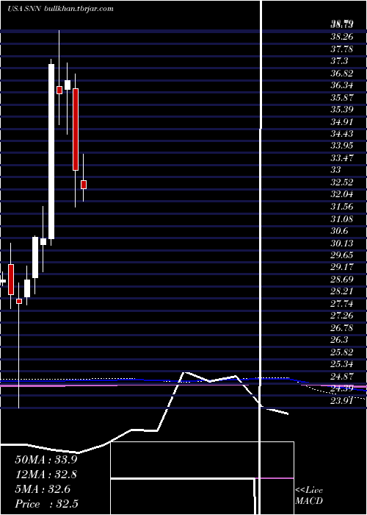Click the 31.08 price label
367x515 pixels.
(x=342, y=219)
